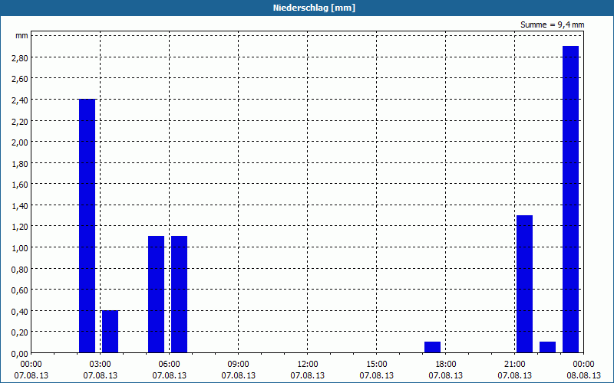Select the 03:00 x-axis time label
The height and width of the screenshot is (383, 614).
101,365
